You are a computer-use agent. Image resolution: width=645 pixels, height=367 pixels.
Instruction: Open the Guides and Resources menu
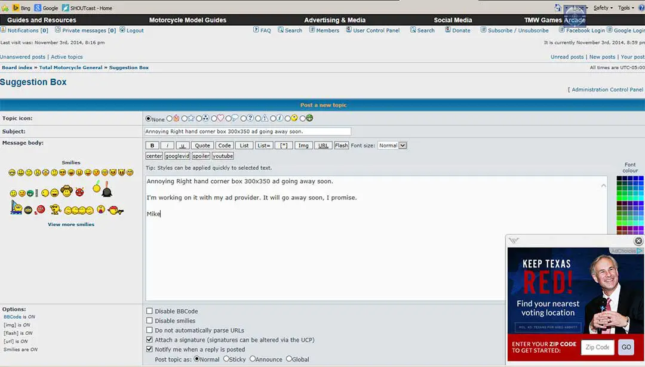pos(42,20)
